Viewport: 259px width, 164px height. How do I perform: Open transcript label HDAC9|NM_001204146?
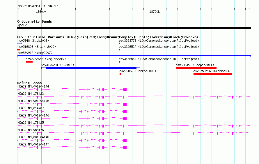click(33, 115)
